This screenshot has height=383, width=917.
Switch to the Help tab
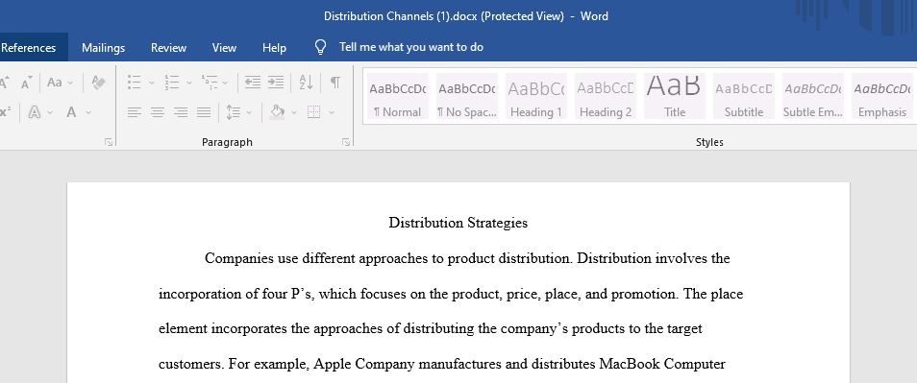pos(274,48)
